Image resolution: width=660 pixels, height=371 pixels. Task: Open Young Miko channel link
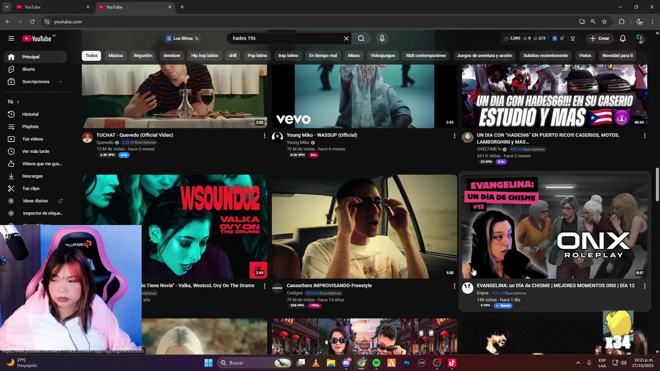(x=298, y=142)
